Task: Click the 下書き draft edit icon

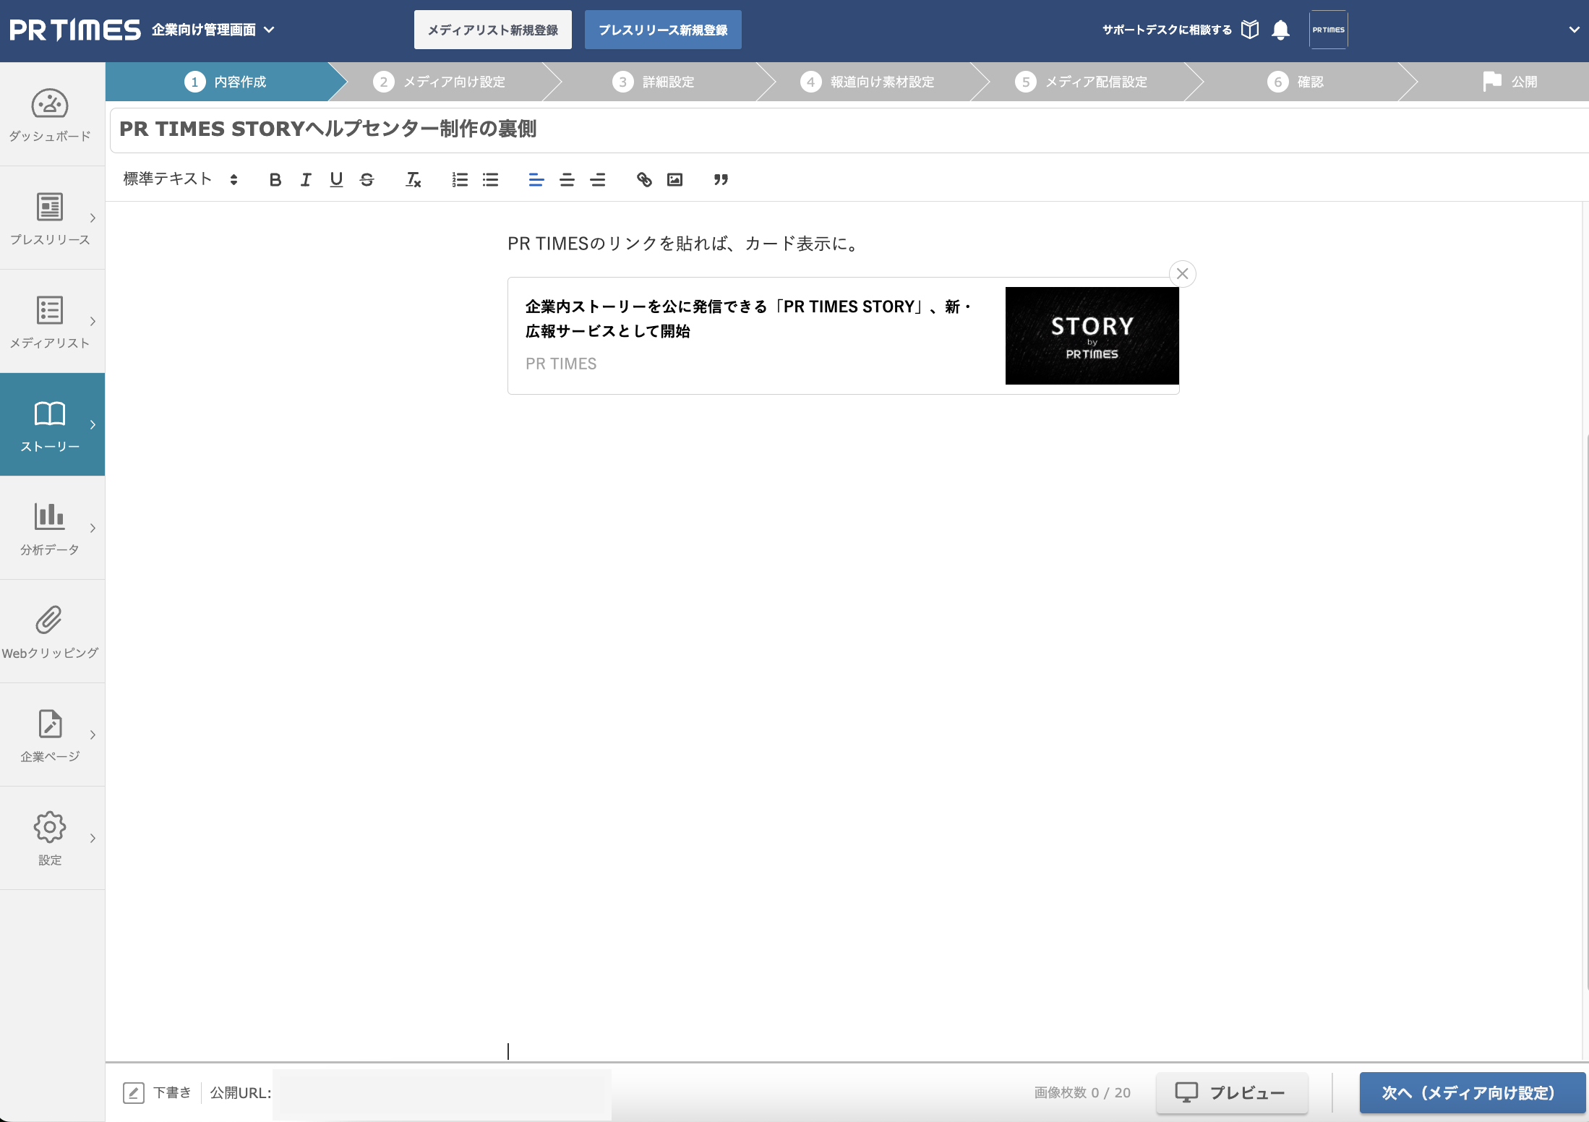Action: pyautogui.click(x=134, y=1092)
